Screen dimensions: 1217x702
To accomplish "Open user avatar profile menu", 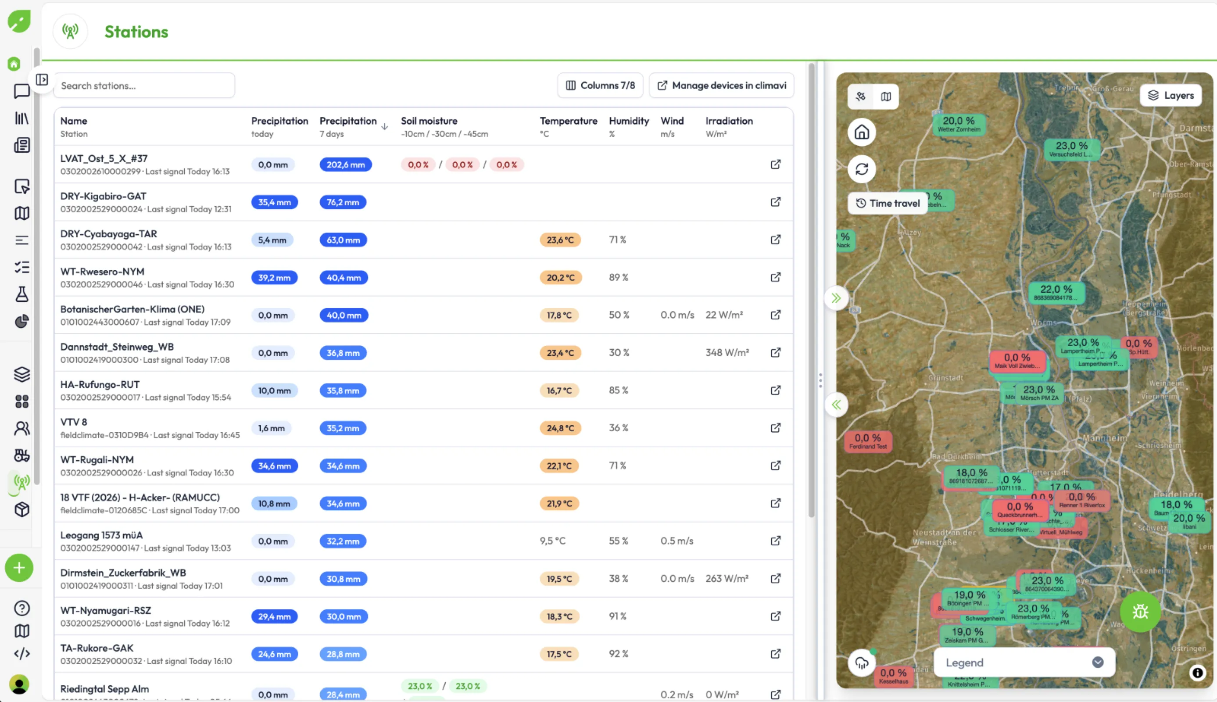I will point(19,684).
